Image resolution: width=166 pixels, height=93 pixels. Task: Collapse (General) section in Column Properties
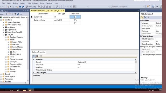[34, 60]
